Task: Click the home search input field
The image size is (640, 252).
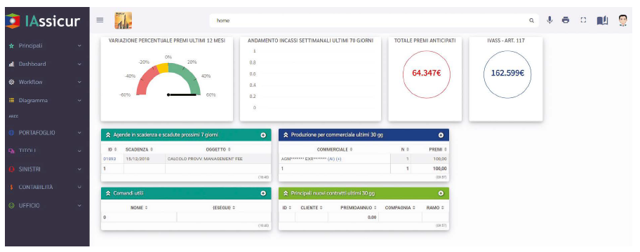Action: [x=369, y=20]
